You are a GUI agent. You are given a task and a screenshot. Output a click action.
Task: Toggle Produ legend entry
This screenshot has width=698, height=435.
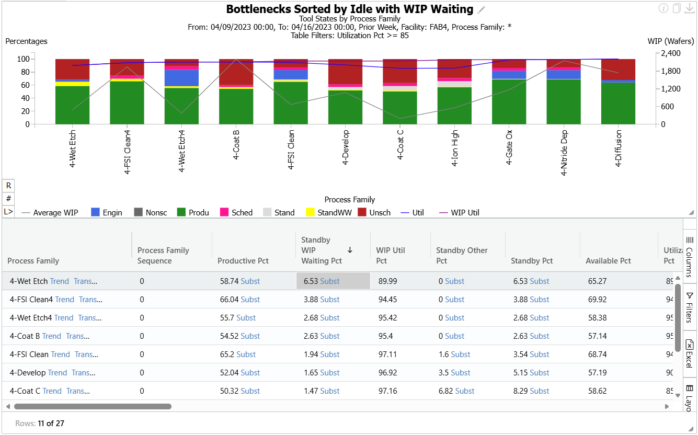click(193, 212)
